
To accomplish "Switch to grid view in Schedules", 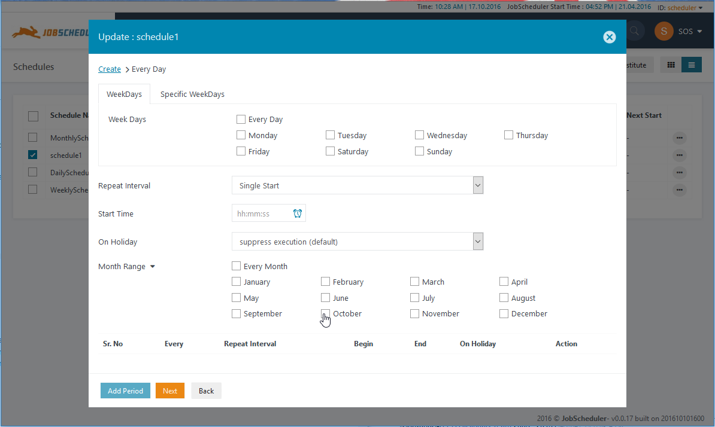I will [671, 65].
